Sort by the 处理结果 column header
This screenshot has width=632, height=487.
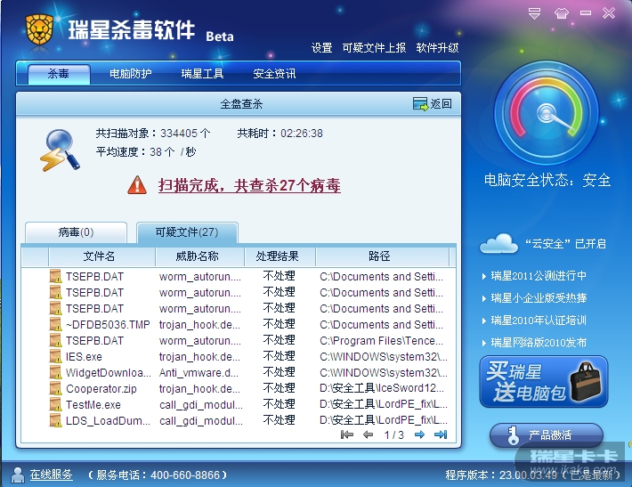280,256
